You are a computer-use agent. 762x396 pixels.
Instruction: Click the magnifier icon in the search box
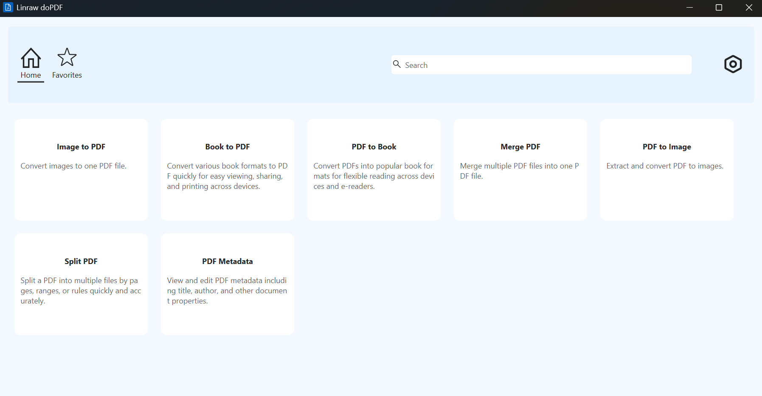(x=397, y=64)
